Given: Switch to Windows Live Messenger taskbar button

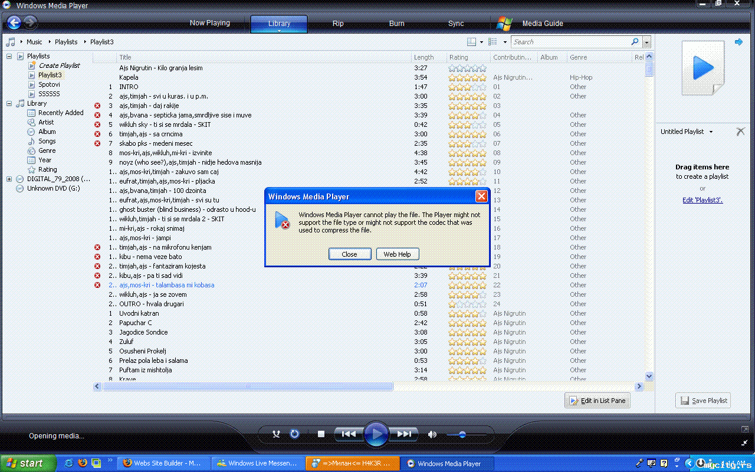Looking at the screenshot, I should tap(259, 464).
